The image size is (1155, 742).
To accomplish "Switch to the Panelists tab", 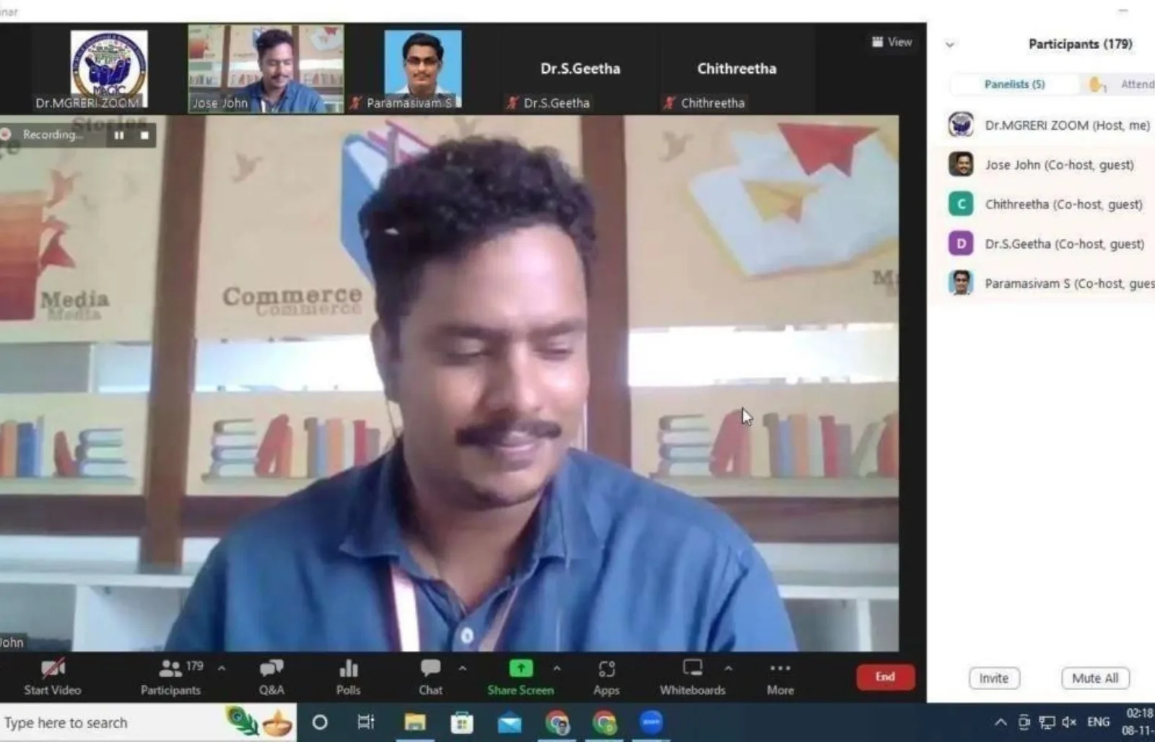I will pyautogui.click(x=1014, y=84).
